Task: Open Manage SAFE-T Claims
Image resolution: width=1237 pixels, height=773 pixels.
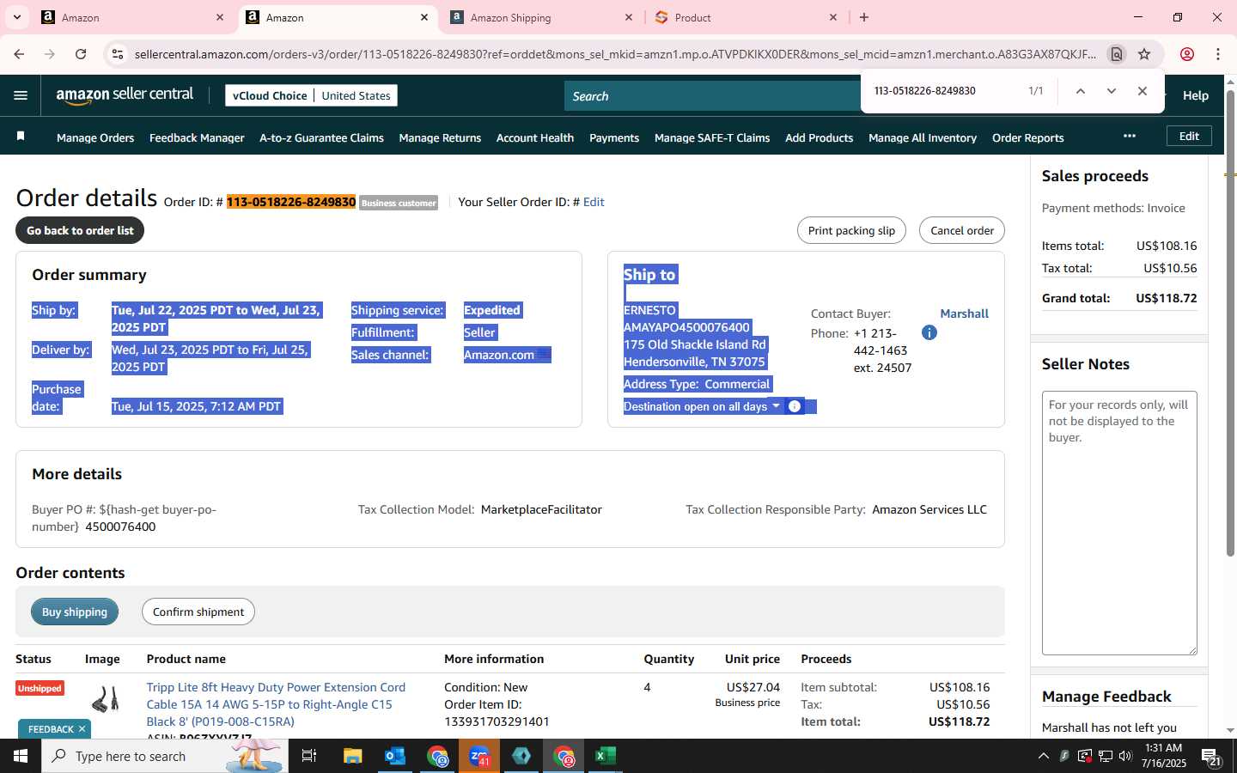Action: 712,137
